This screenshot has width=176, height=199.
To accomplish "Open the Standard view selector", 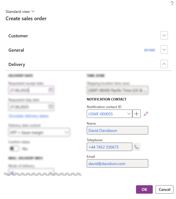I will [x=20, y=12].
